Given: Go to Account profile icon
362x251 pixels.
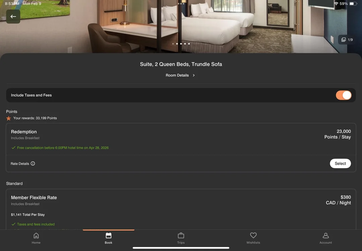Looking at the screenshot, I should [x=325, y=236].
